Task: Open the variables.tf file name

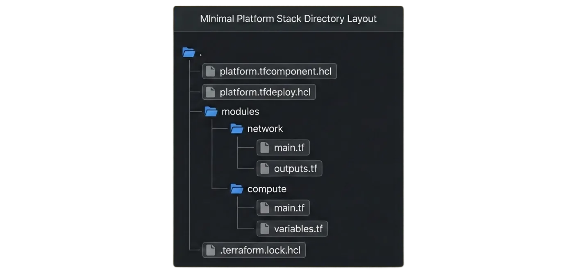Action: tap(298, 229)
